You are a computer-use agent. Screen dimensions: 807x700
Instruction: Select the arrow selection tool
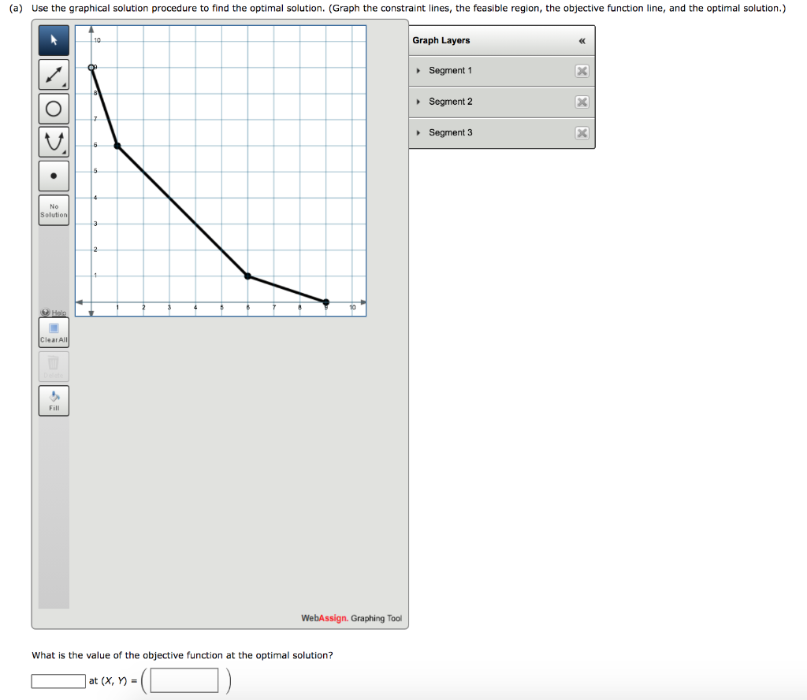(53, 39)
